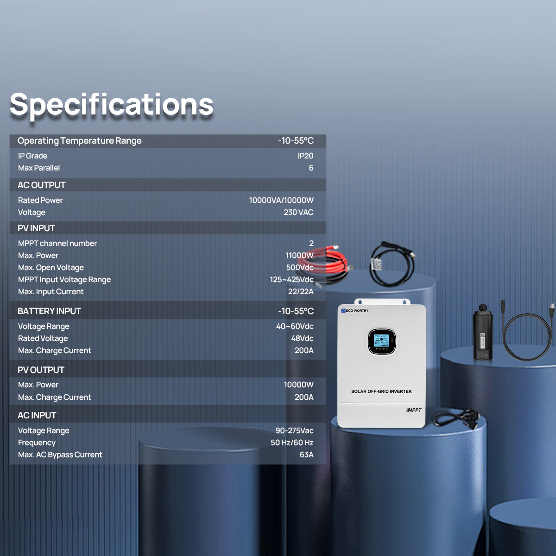Click the 200A value under PV OUTPUT
Image resolution: width=556 pixels, height=556 pixels.
pyautogui.click(x=304, y=397)
